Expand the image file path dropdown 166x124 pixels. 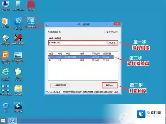(x=106, y=43)
